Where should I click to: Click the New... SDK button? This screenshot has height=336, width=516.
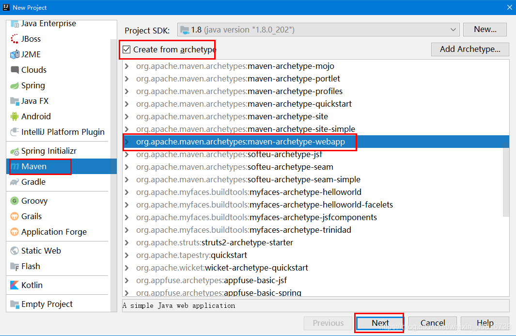pyautogui.click(x=485, y=30)
